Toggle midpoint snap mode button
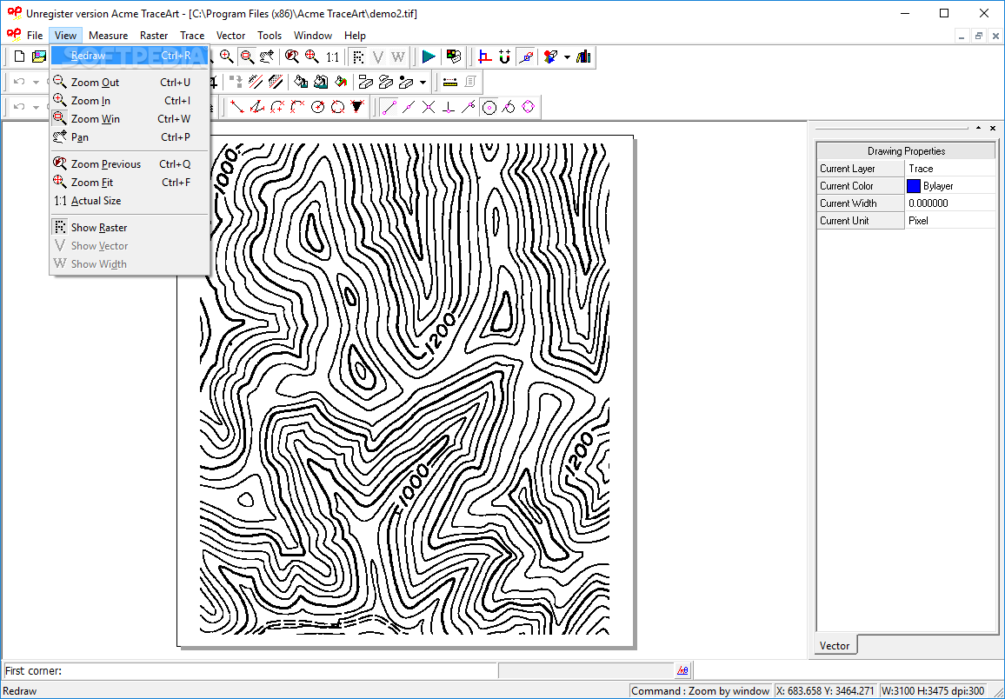The height and width of the screenshot is (699, 1005). click(409, 107)
